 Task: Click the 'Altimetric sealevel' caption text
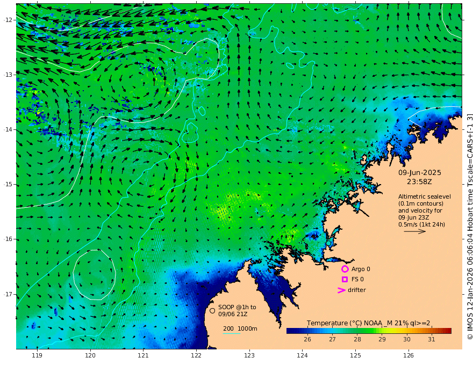pyautogui.click(x=425, y=196)
